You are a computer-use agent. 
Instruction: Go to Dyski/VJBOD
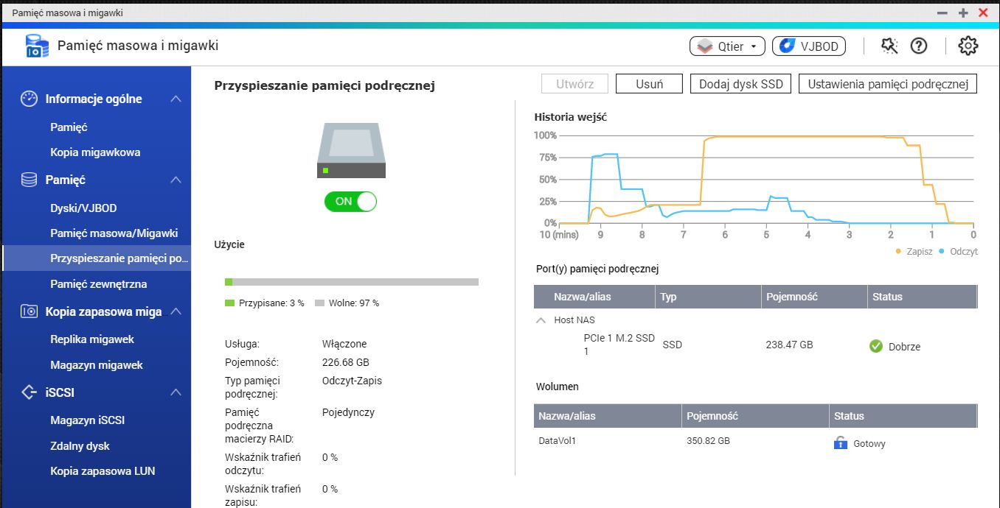click(x=83, y=208)
